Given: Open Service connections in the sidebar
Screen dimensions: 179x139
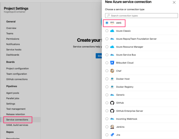Looking at the screenshot, I should pos(17,120).
